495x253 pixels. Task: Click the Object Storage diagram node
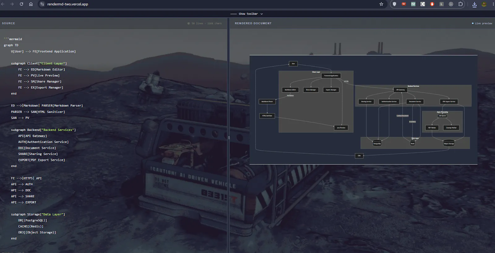449,143
